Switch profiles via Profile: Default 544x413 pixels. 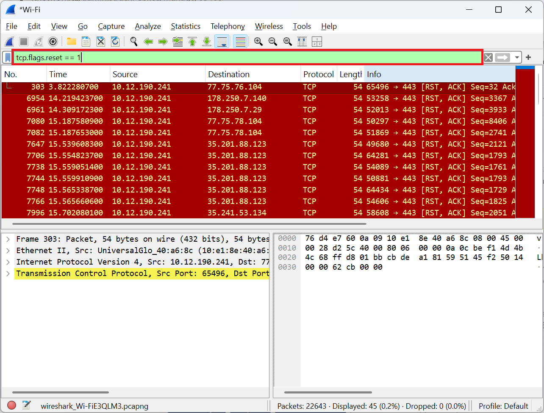point(503,406)
